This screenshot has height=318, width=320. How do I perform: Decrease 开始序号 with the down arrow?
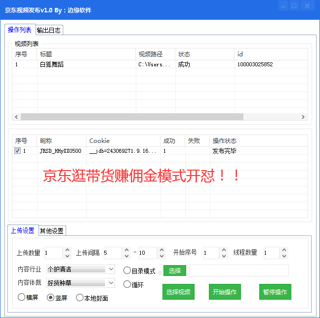click(x=224, y=256)
